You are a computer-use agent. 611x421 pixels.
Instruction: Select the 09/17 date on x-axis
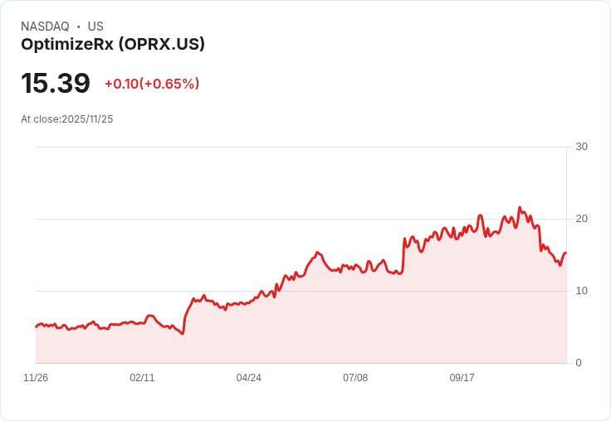(x=462, y=378)
